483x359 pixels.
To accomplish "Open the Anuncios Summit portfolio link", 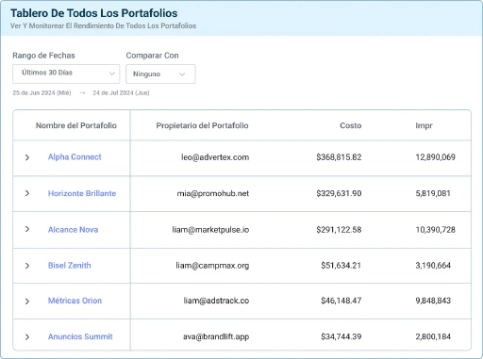I will coord(80,336).
